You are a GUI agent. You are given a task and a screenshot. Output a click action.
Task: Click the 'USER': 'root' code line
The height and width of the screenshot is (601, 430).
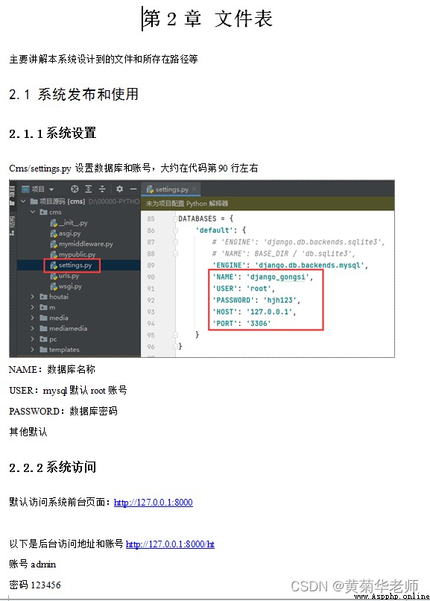(x=244, y=289)
